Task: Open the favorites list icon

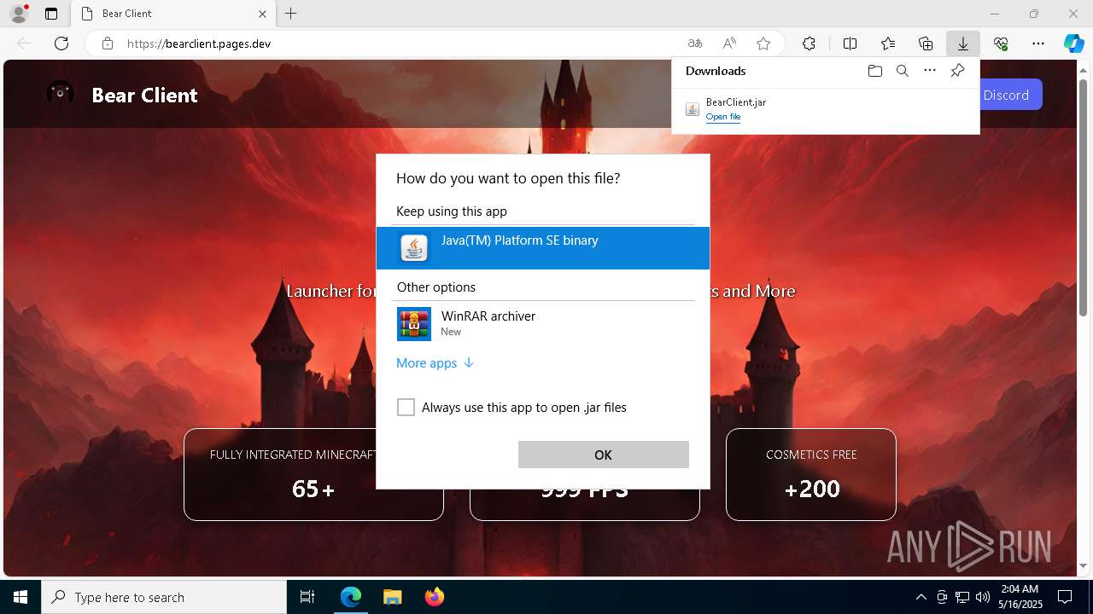Action: (x=888, y=43)
